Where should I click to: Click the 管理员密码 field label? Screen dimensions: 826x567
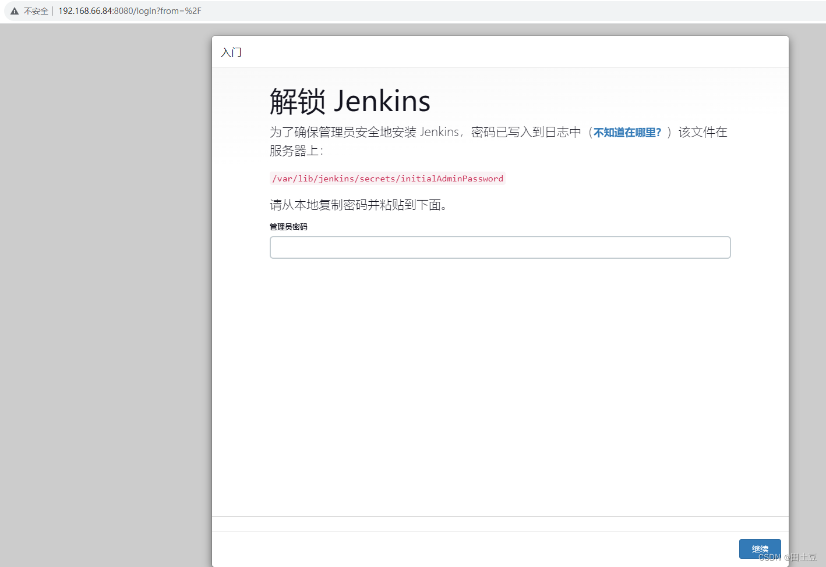click(288, 227)
